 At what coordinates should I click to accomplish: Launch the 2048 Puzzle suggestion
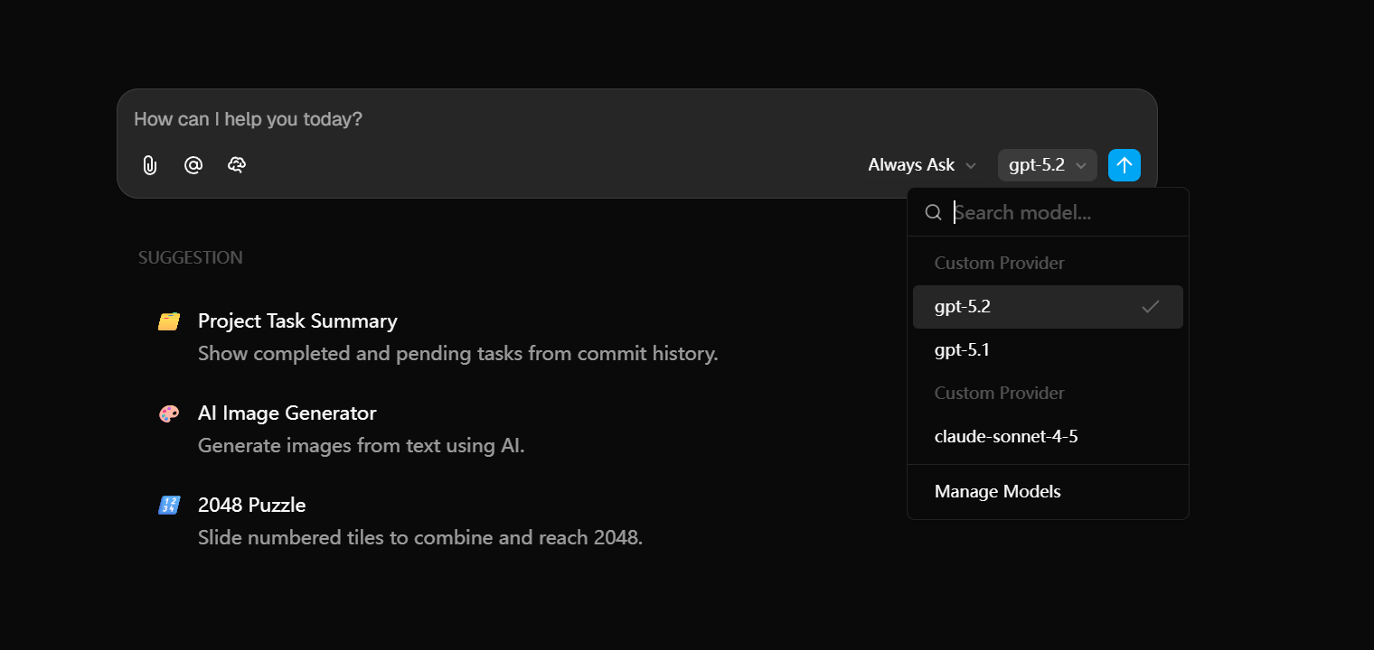click(251, 506)
